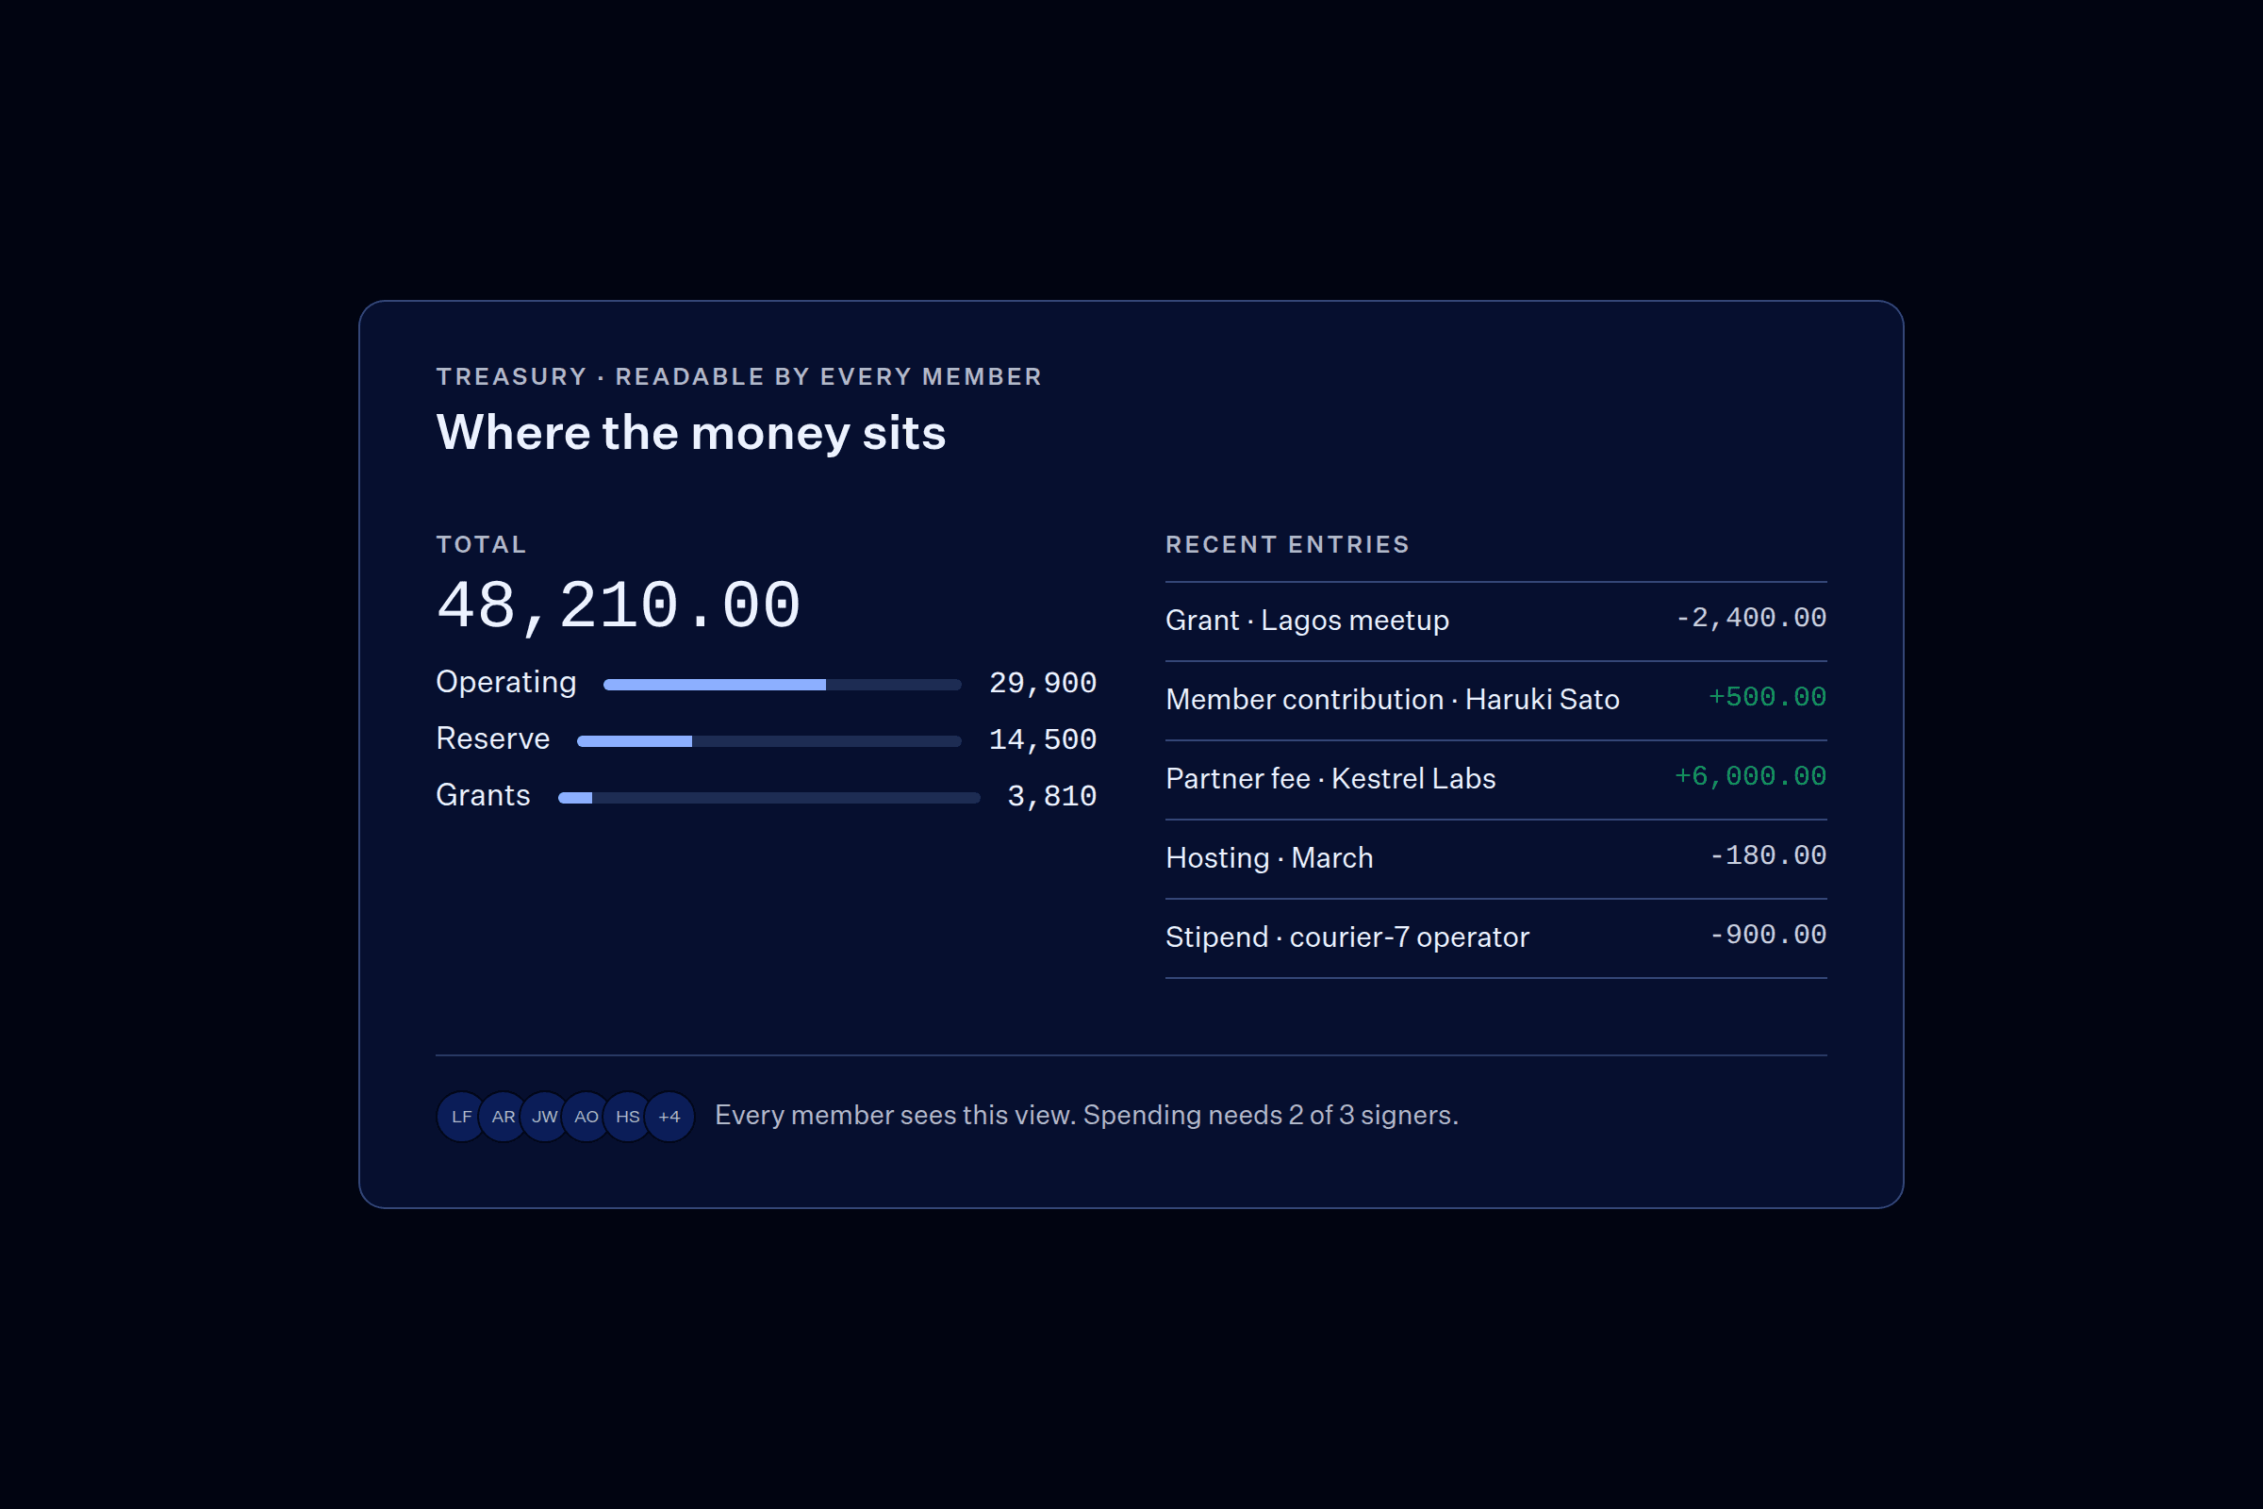Click the Reserve label

tap(492, 739)
